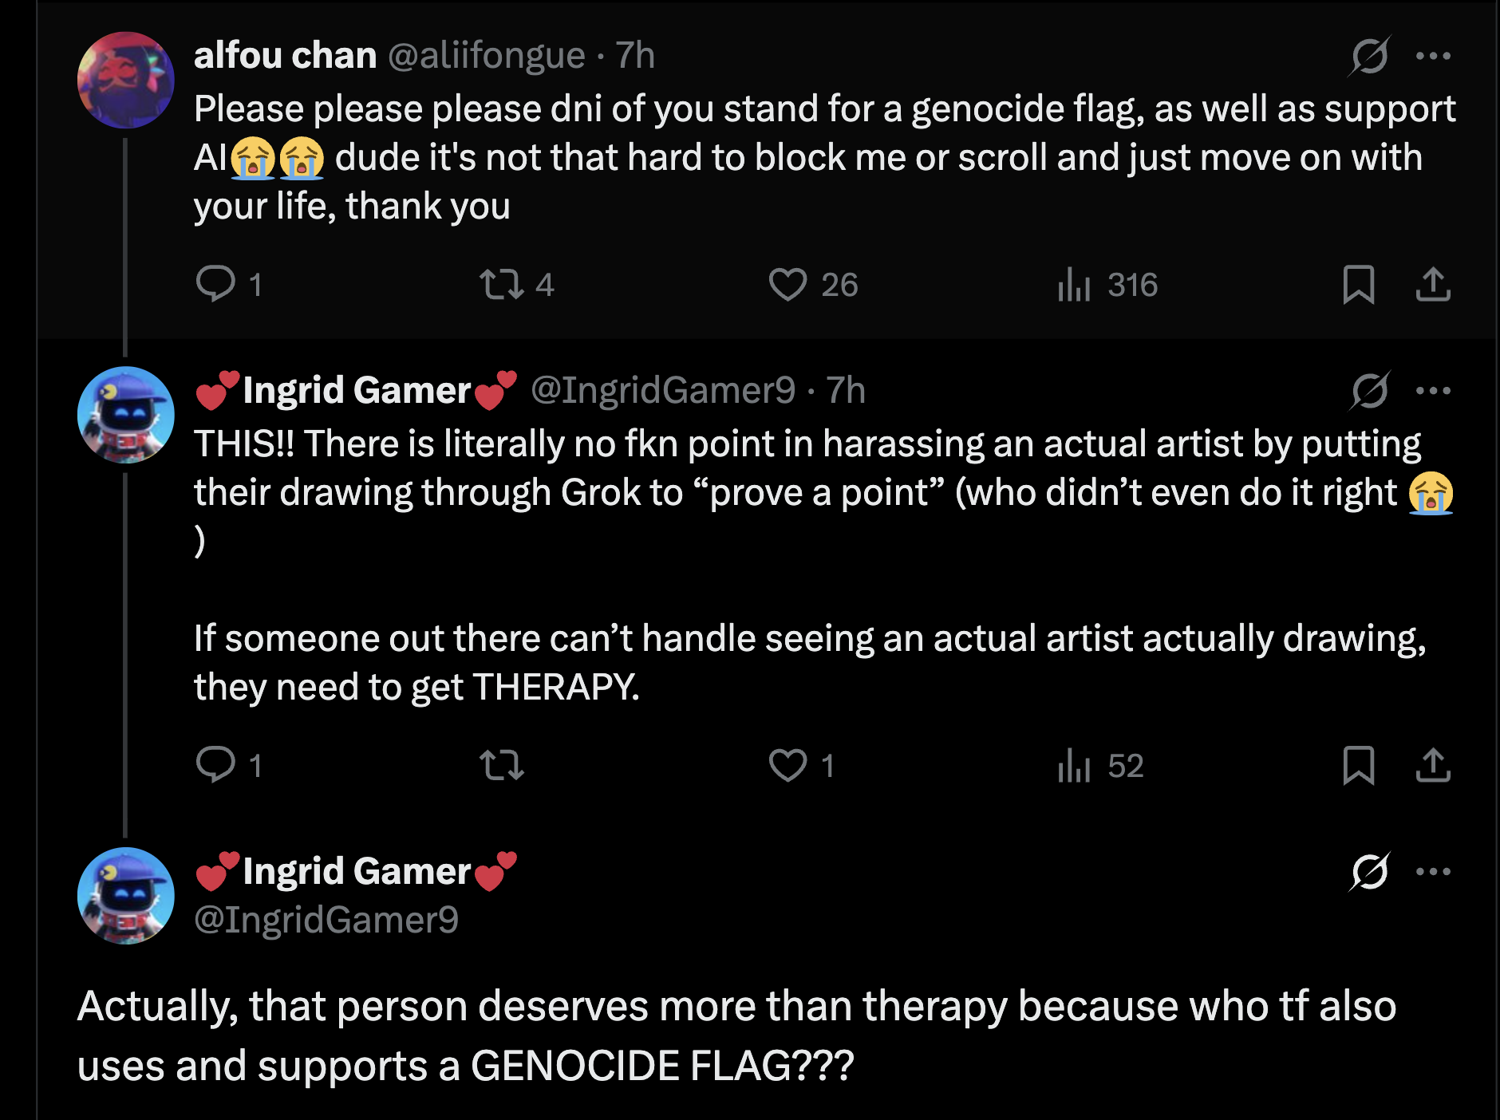The image size is (1500, 1120).
Task: Open more options on the bottom main post
Action: click(x=1433, y=871)
